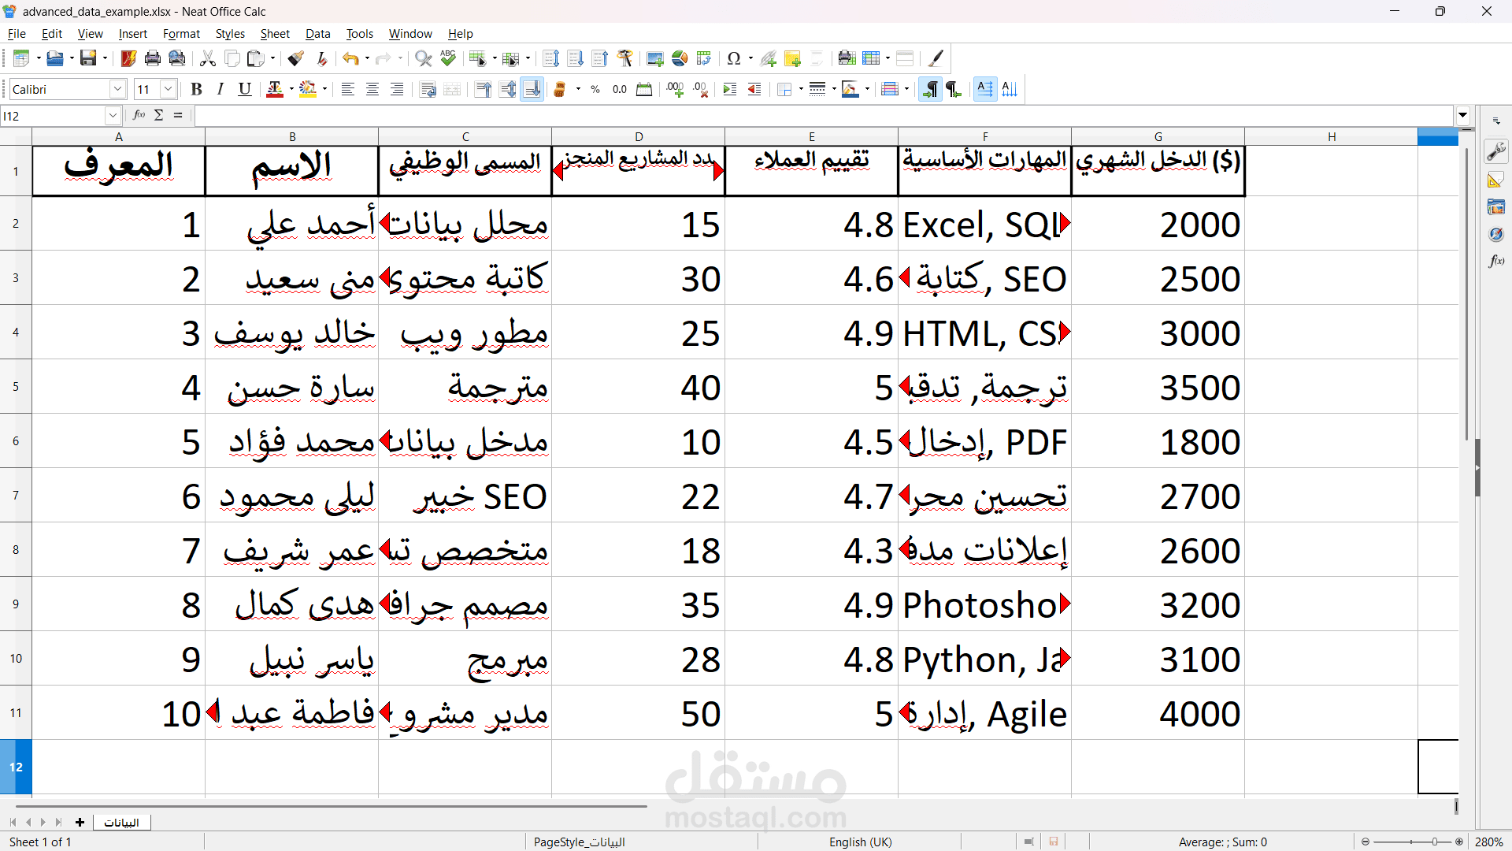Insert special character Omega icon
The width and height of the screenshot is (1512, 851).
[x=734, y=58]
